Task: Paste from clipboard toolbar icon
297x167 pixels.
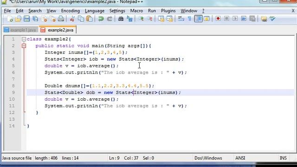Action: coord(90,19)
